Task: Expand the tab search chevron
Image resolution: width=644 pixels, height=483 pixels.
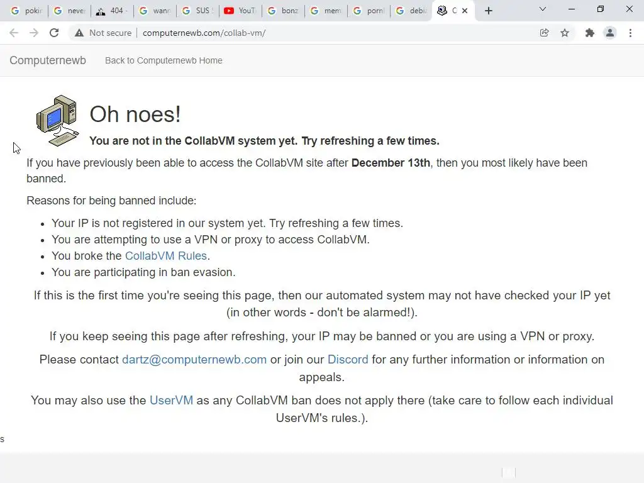Action: click(x=543, y=9)
